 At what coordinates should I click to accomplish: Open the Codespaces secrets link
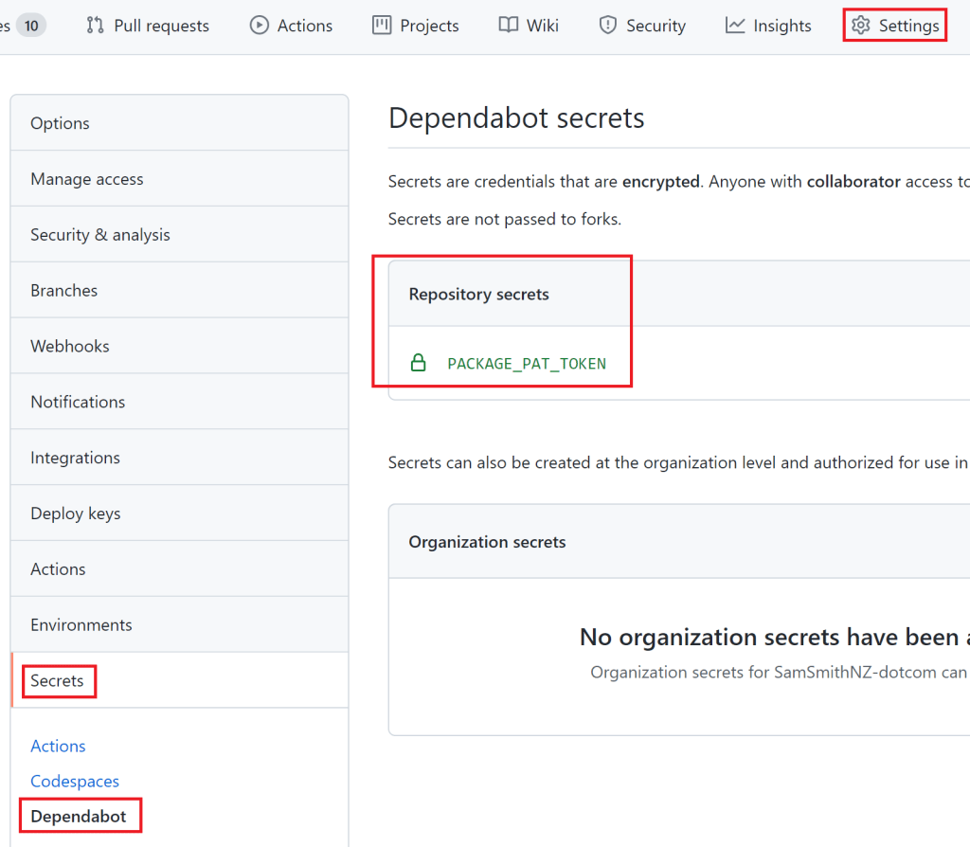click(x=75, y=781)
